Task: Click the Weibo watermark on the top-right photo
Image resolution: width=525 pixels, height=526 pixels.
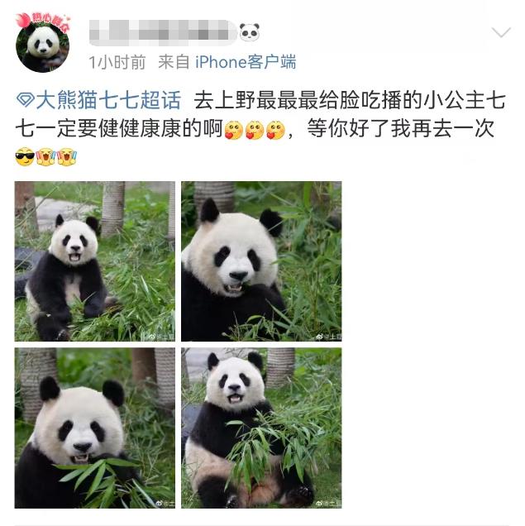Action: 329,337
